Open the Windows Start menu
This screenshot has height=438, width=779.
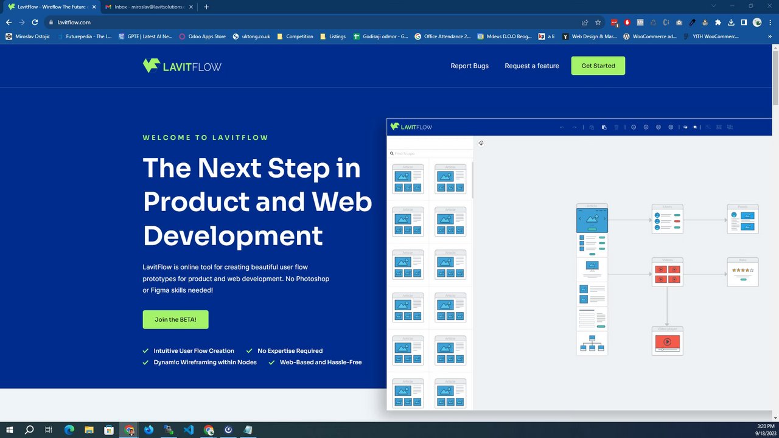point(10,429)
